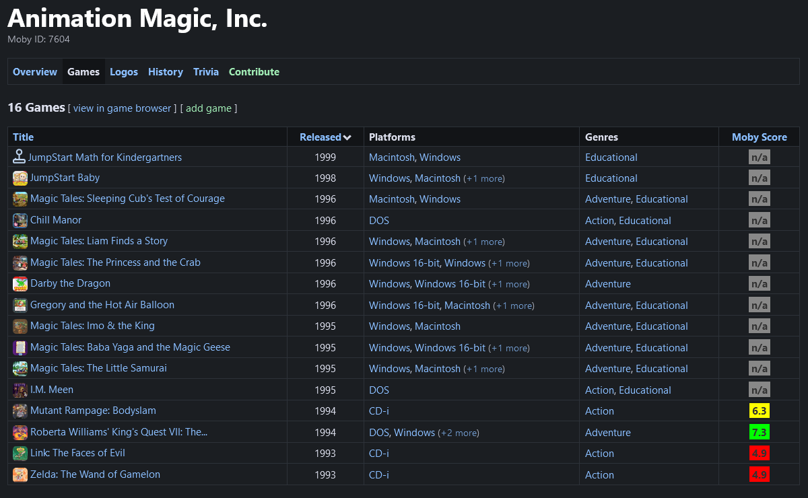Open the Contribute tab
Image resolution: width=808 pixels, height=498 pixels.
(254, 72)
